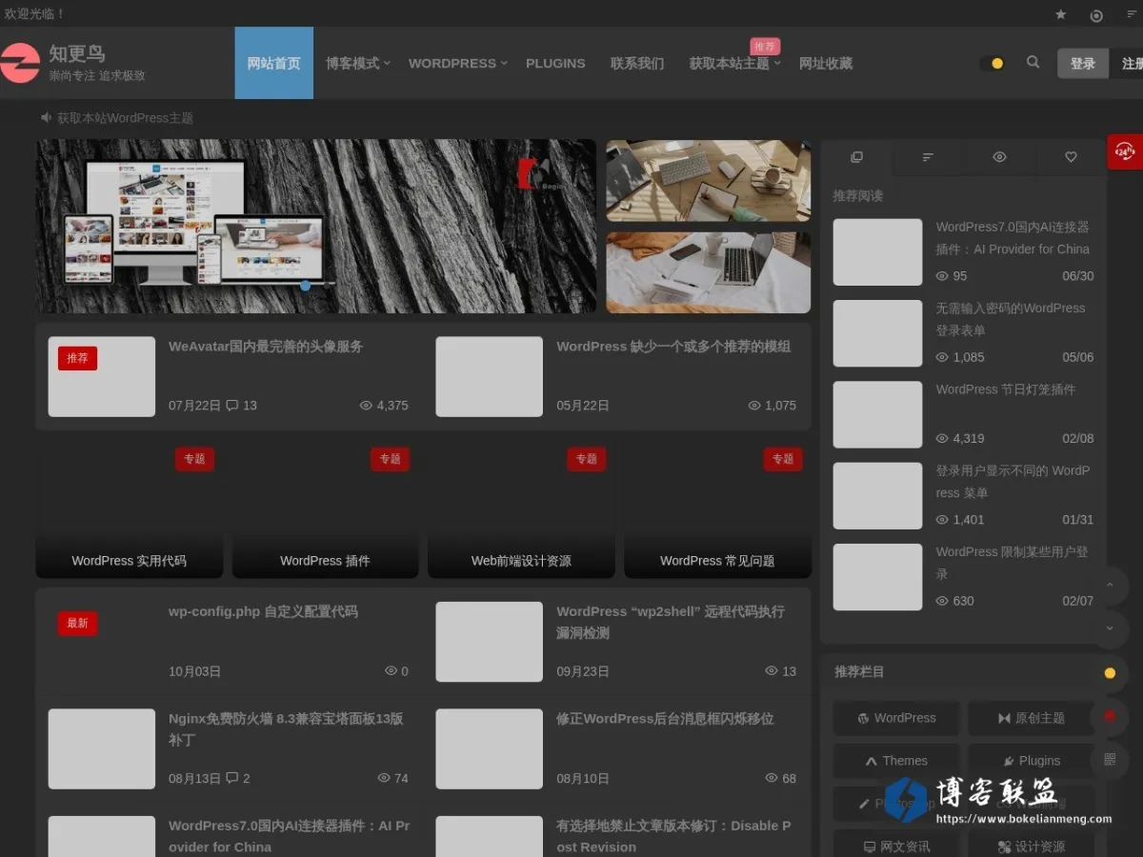The width and height of the screenshot is (1143, 857).
Task: Toggle the header dark mode switch
Action: click(x=993, y=64)
